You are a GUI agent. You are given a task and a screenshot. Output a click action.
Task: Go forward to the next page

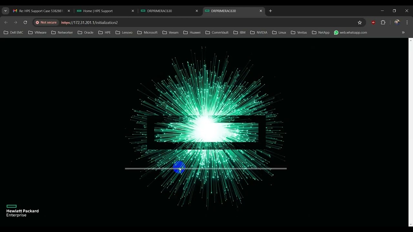tap(15, 23)
